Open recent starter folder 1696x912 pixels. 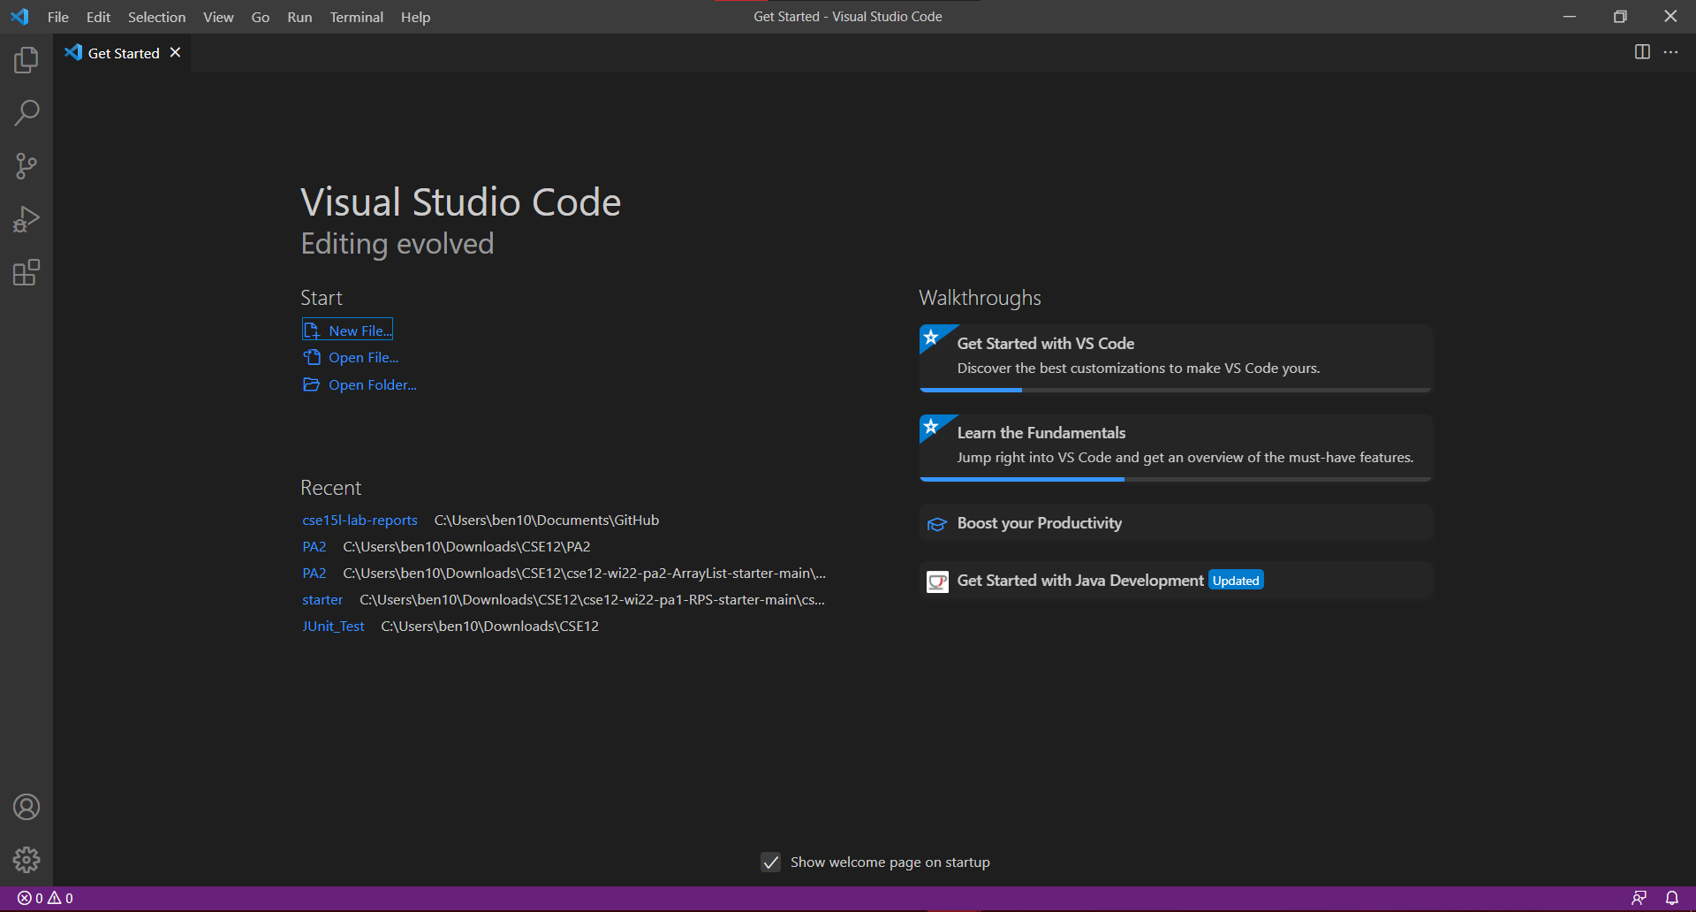[322, 600]
